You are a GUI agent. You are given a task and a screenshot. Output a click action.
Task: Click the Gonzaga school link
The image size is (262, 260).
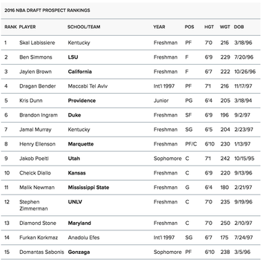pyautogui.click(x=79, y=252)
